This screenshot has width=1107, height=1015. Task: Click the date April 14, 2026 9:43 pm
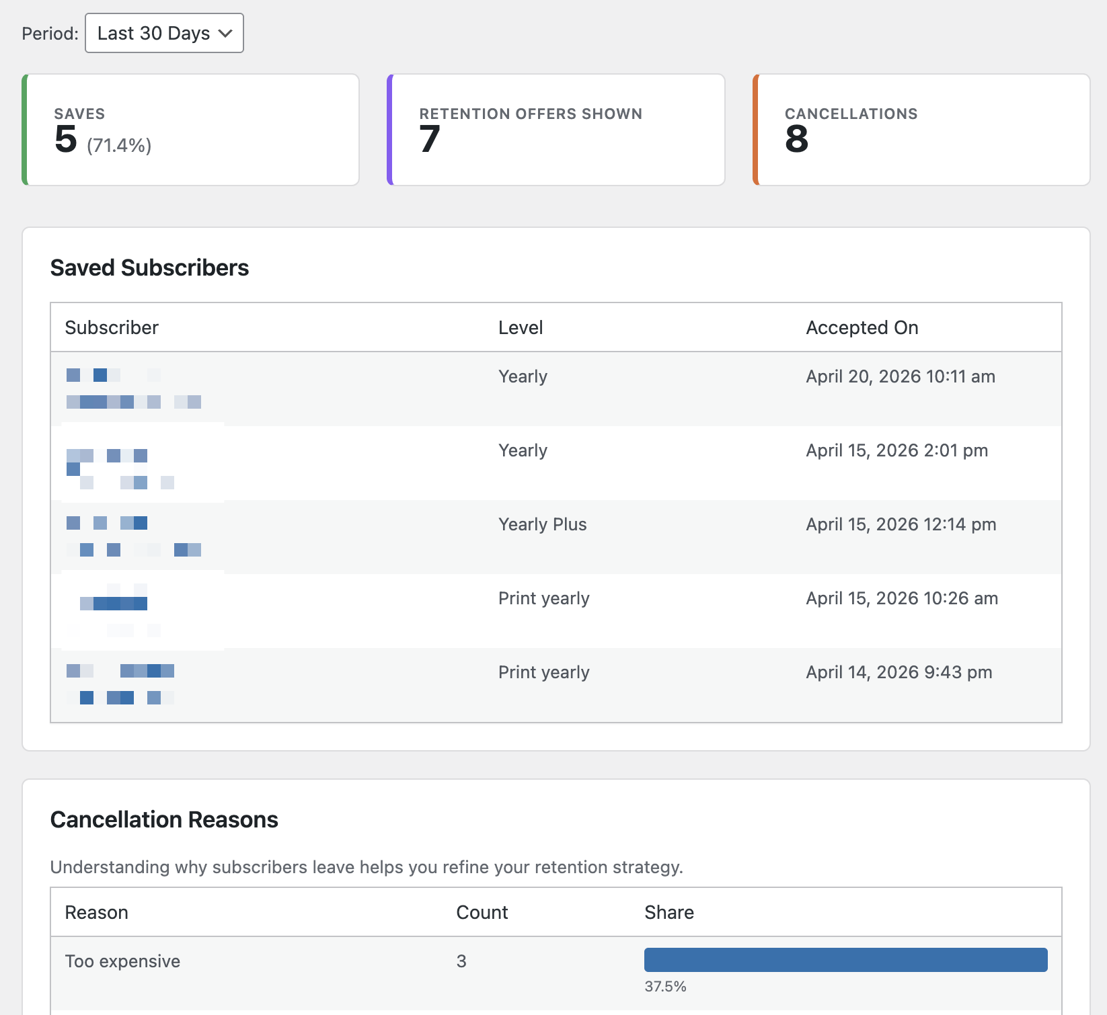pos(899,672)
